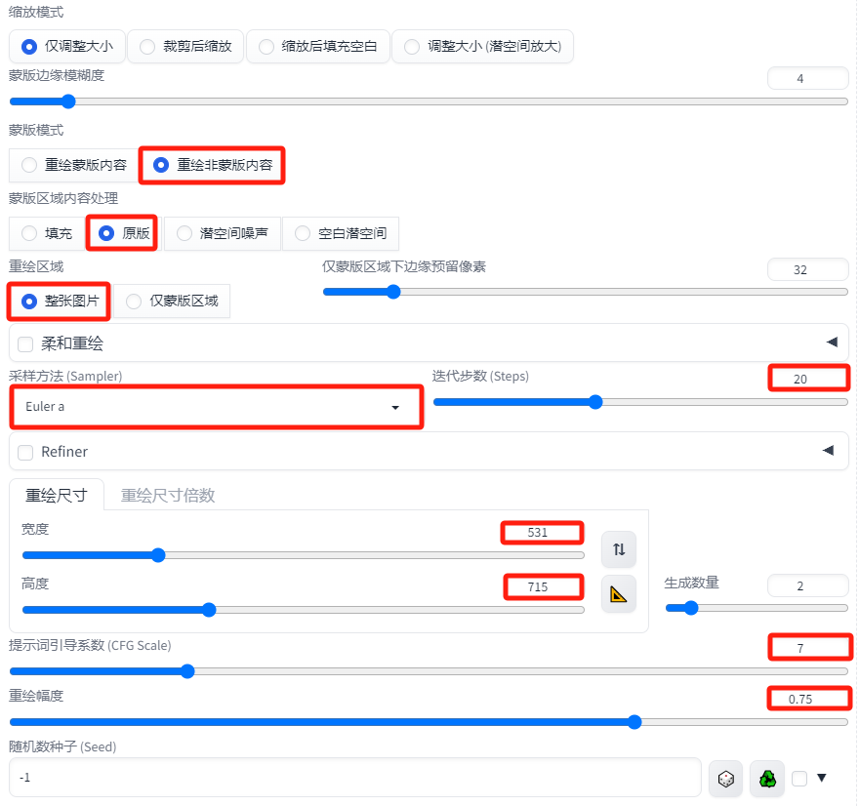Select 仅调整大小 resize mode

point(66,47)
